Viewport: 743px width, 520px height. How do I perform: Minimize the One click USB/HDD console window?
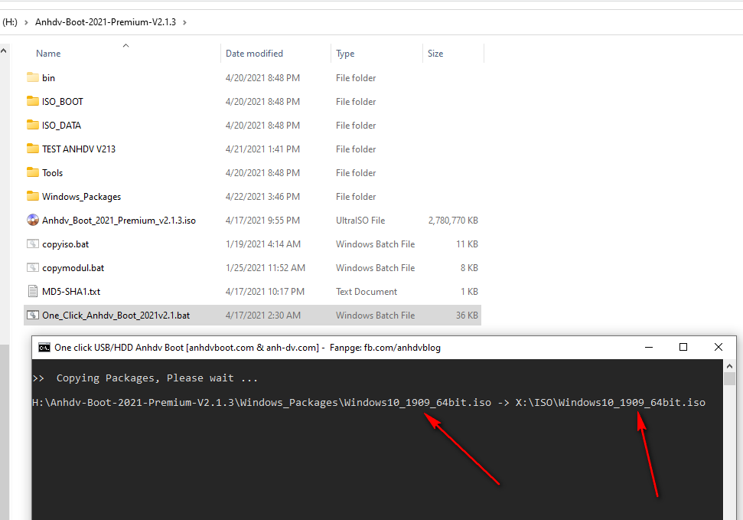649,347
